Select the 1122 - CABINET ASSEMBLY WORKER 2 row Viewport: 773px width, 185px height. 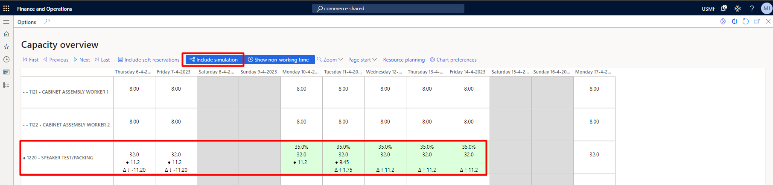point(67,125)
